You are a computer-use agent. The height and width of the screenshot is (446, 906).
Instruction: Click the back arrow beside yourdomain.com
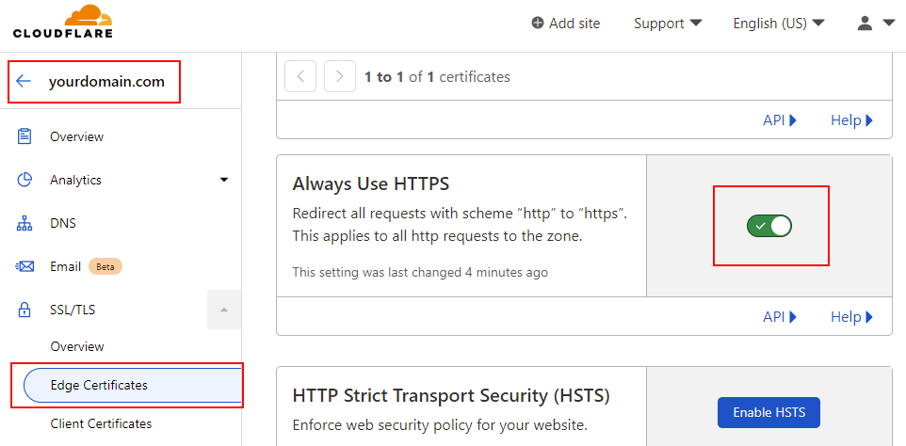[24, 82]
